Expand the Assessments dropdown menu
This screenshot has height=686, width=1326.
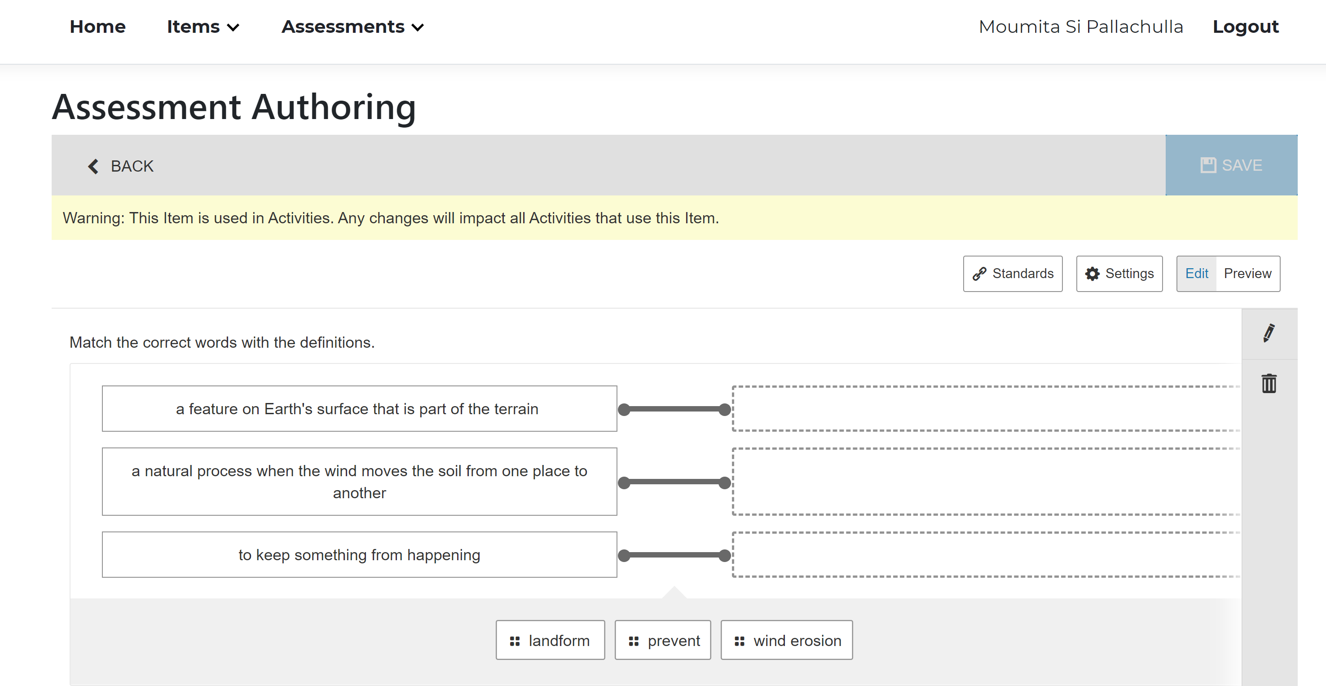coord(352,27)
